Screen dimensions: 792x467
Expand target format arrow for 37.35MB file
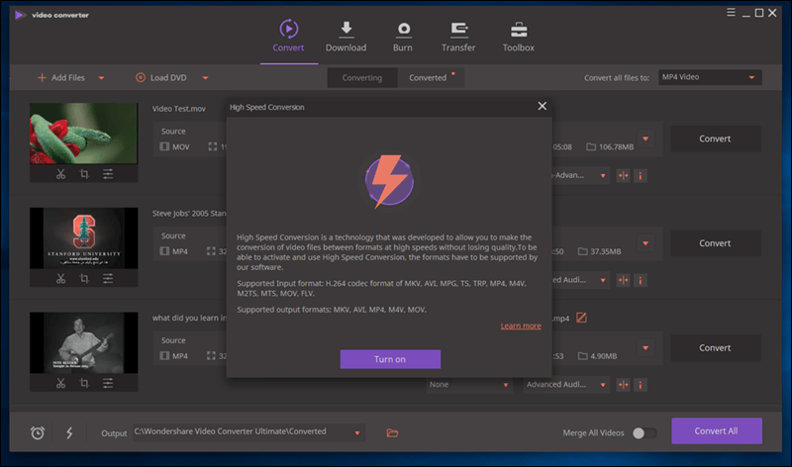point(645,242)
